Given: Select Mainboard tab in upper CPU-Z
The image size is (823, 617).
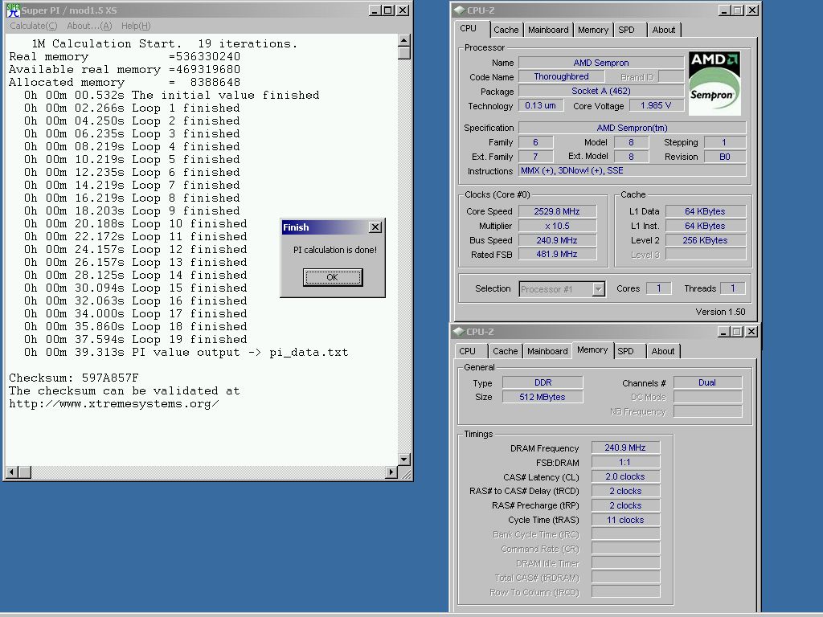Looking at the screenshot, I should [x=548, y=30].
